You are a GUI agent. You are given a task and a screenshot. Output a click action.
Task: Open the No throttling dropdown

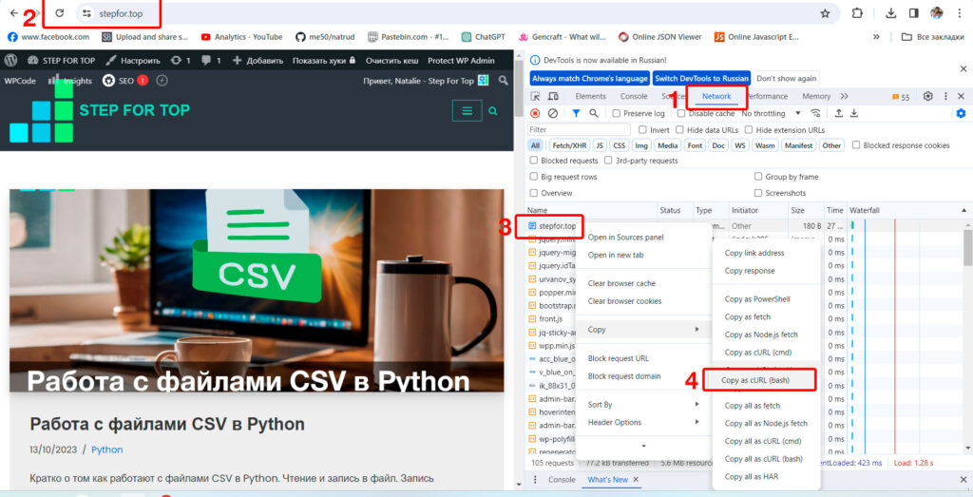771,113
